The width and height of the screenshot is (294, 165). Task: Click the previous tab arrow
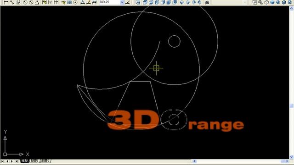tap(7, 161)
